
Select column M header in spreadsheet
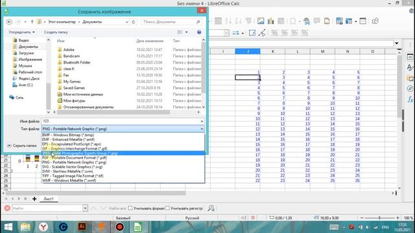pyautogui.click(x=322, y=51)
